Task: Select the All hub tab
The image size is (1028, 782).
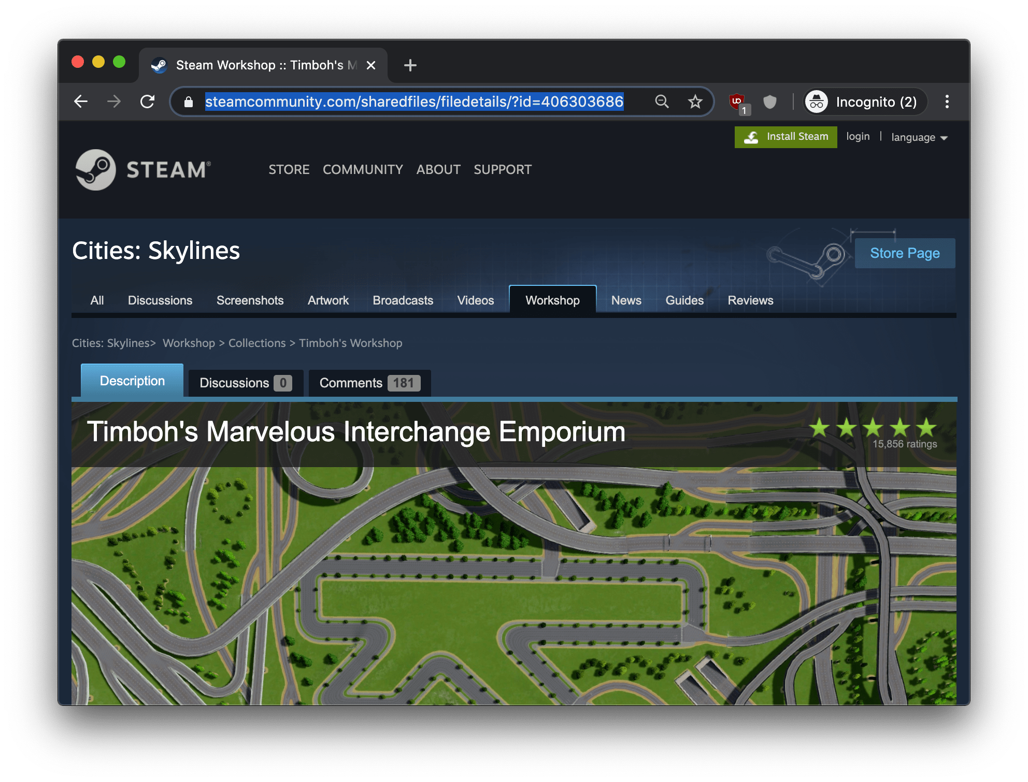Action: click(97, 300)
